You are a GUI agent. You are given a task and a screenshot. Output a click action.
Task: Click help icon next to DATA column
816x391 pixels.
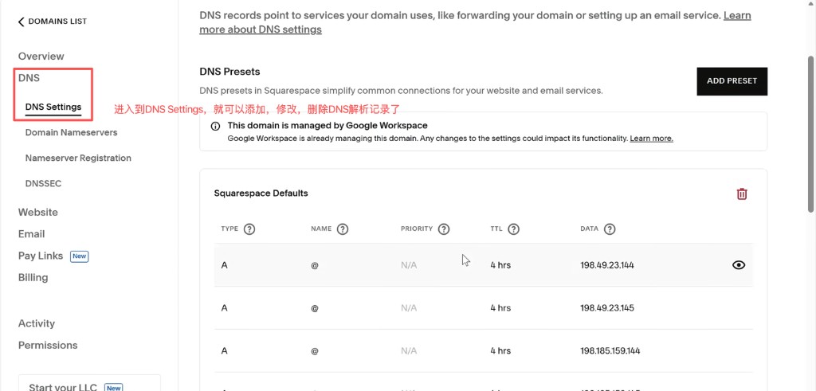tap(610, 229)
